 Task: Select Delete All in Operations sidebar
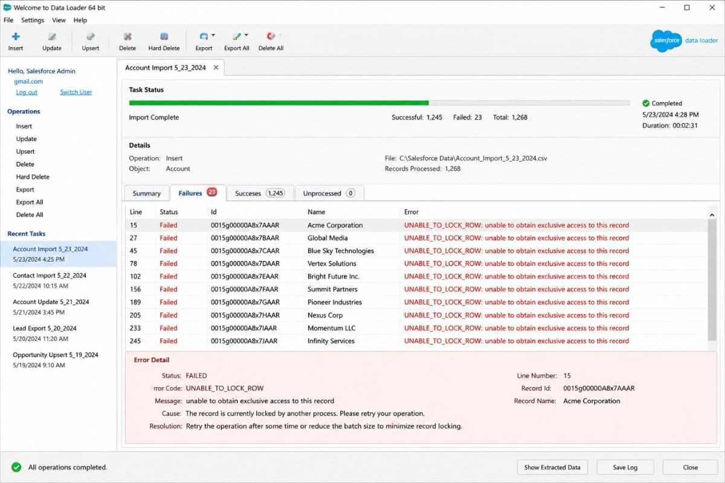pyautogui.click(x=30, y=215)
